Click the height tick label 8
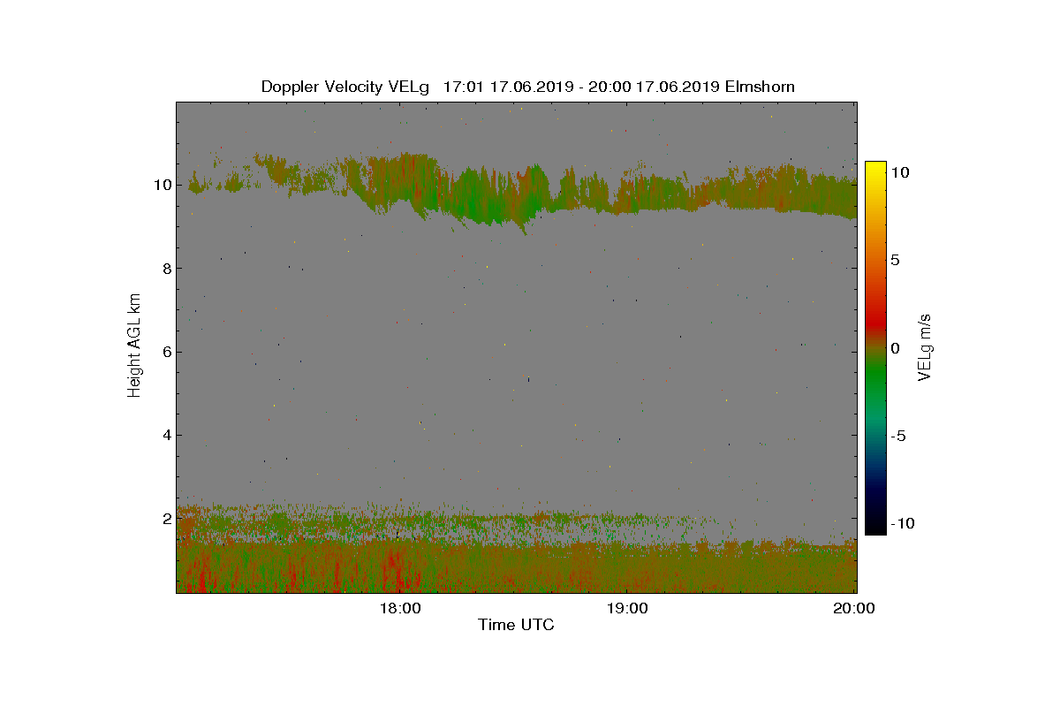 coord(167,269)
